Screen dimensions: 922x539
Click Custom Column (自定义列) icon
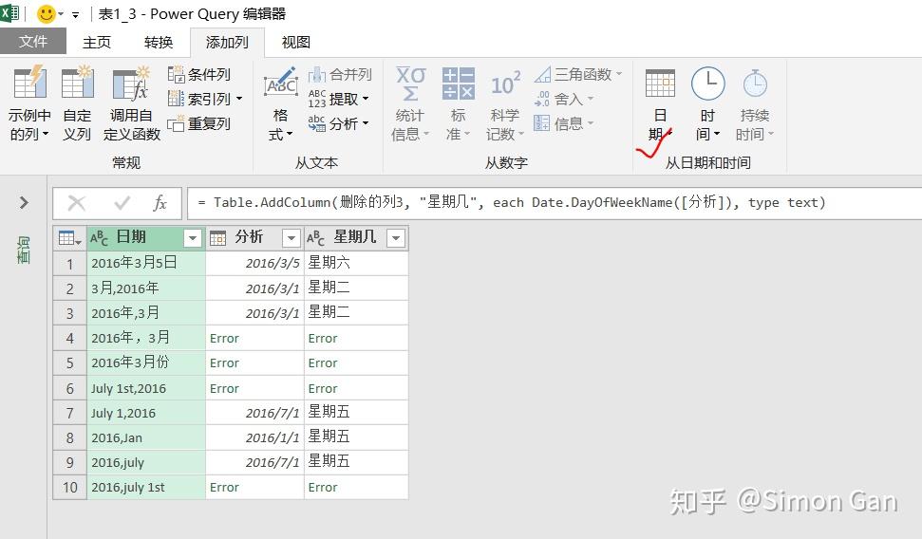point(77,83)
